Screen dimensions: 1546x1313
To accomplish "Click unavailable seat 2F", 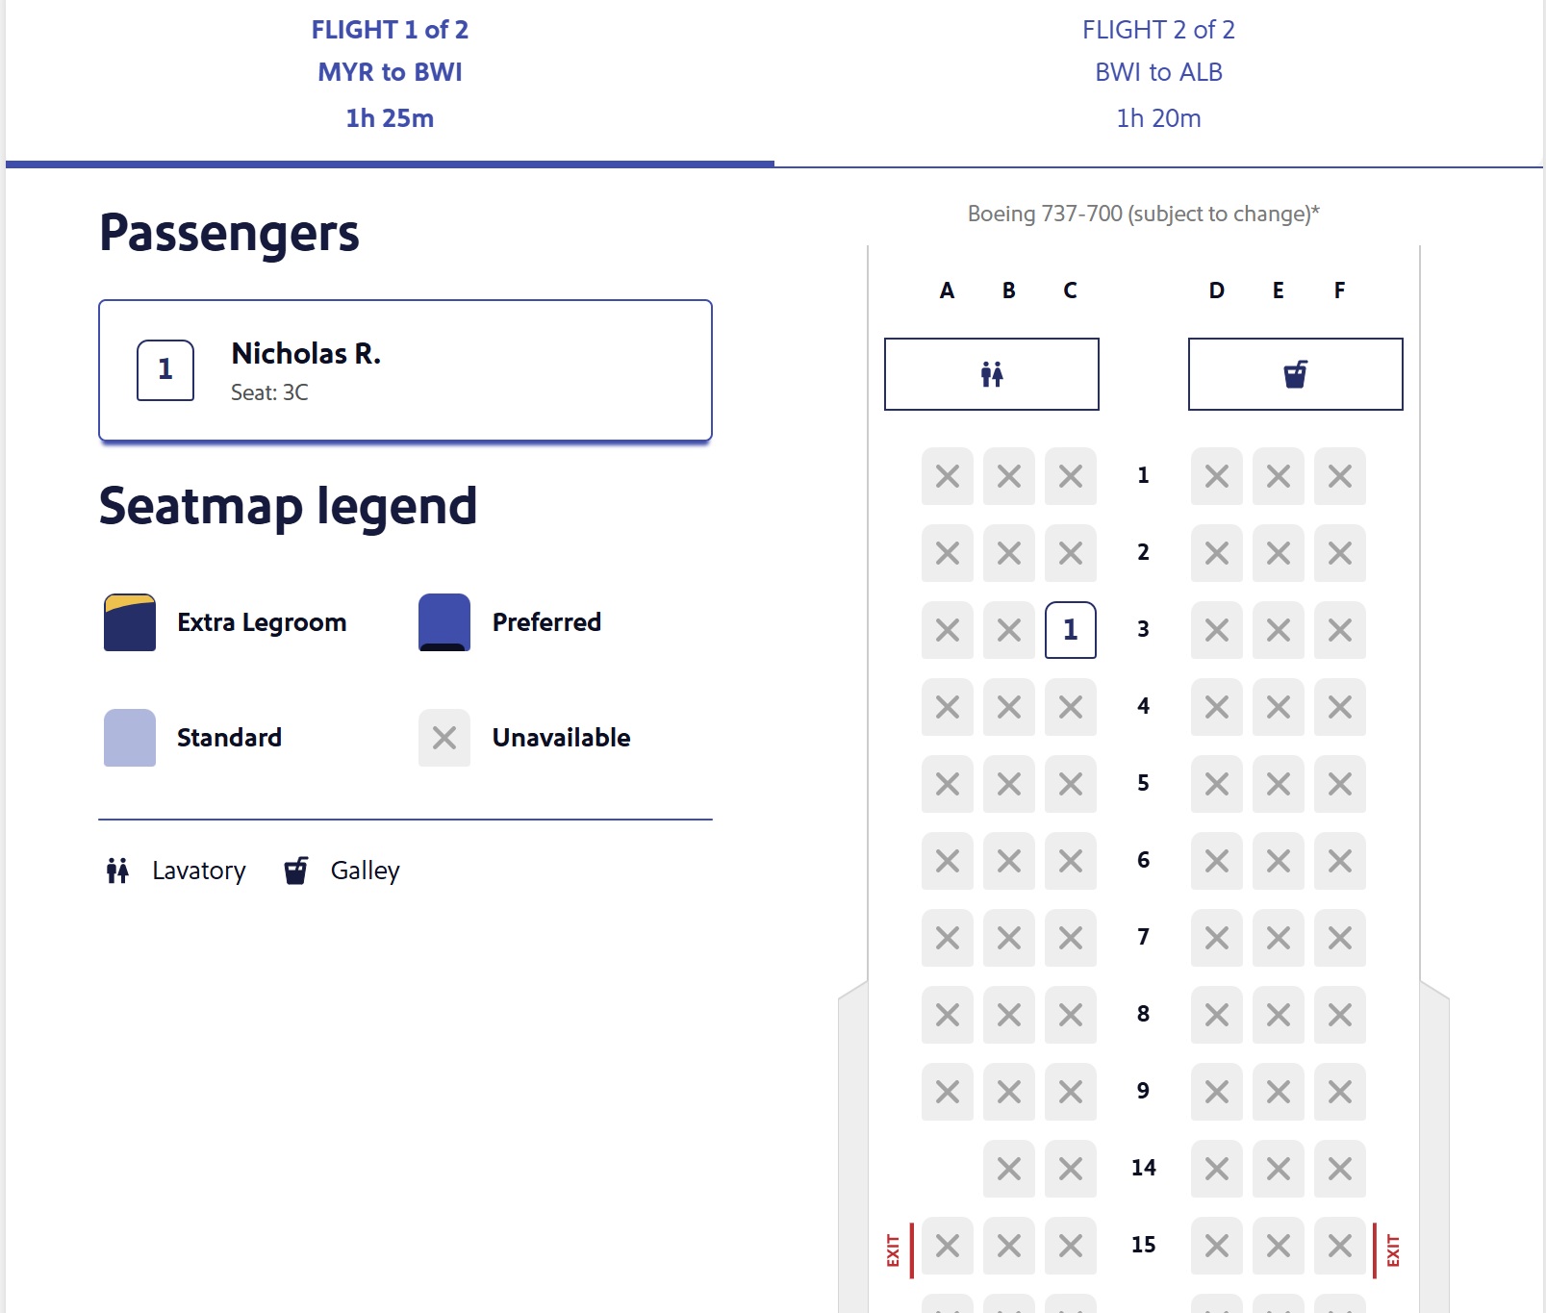I will pos(1340,553).
